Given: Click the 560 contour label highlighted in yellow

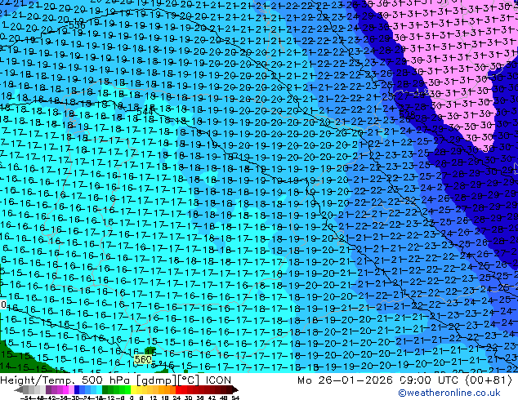Looking at the screenshot, I should click(143, 359).
